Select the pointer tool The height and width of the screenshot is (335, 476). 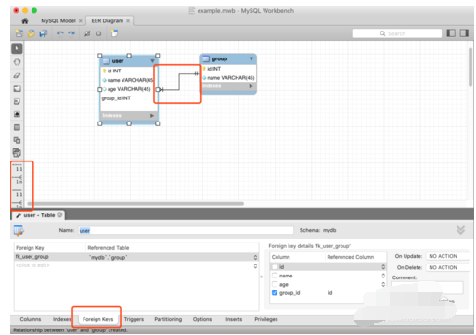coord(17,48)
